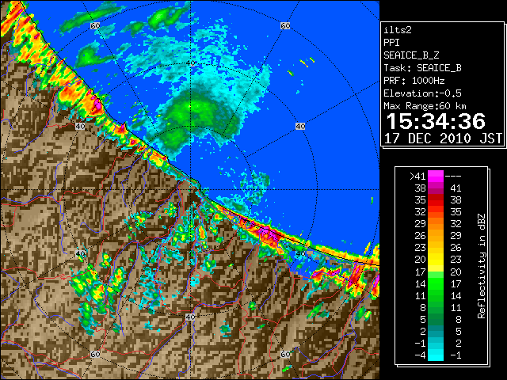The width and height of the screenshot is (507, 380).
Task: Select the Task: SEAICE_B line
Action: click(422, 68)
